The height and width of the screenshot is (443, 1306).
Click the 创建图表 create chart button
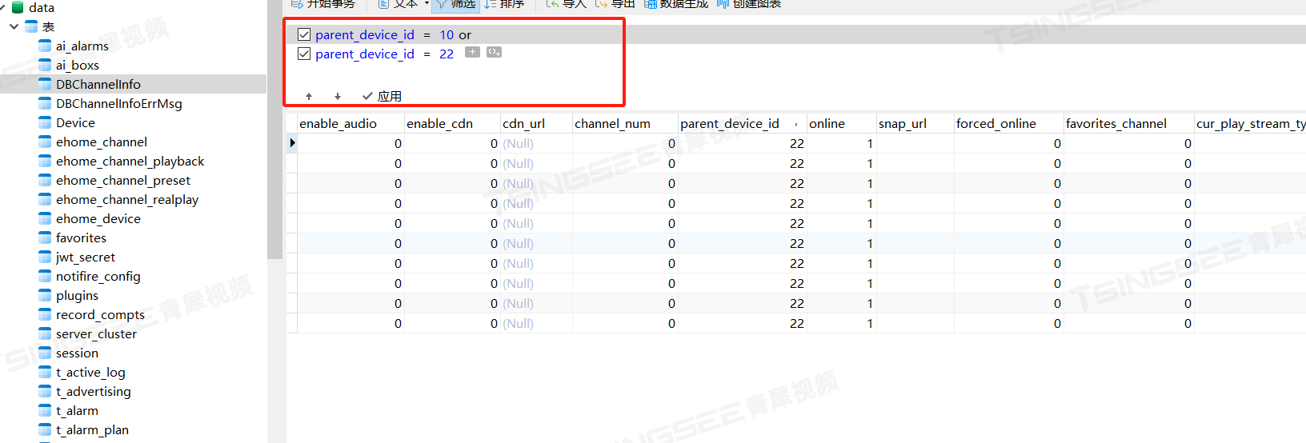(748, 4)
